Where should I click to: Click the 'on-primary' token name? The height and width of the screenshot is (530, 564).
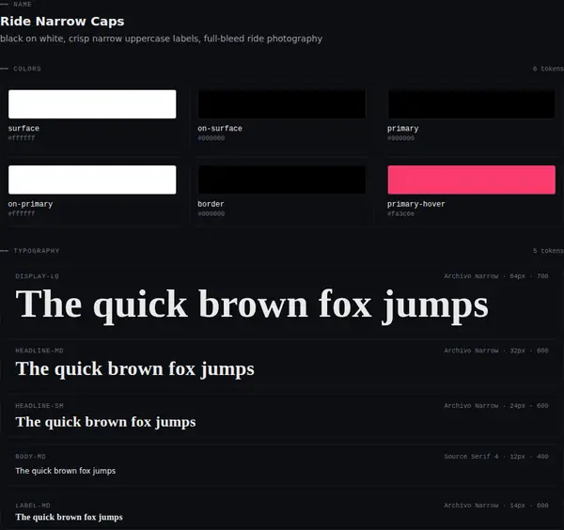point(30,204)
